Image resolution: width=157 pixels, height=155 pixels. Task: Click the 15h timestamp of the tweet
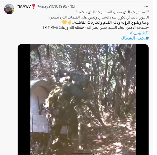(73, 6)
